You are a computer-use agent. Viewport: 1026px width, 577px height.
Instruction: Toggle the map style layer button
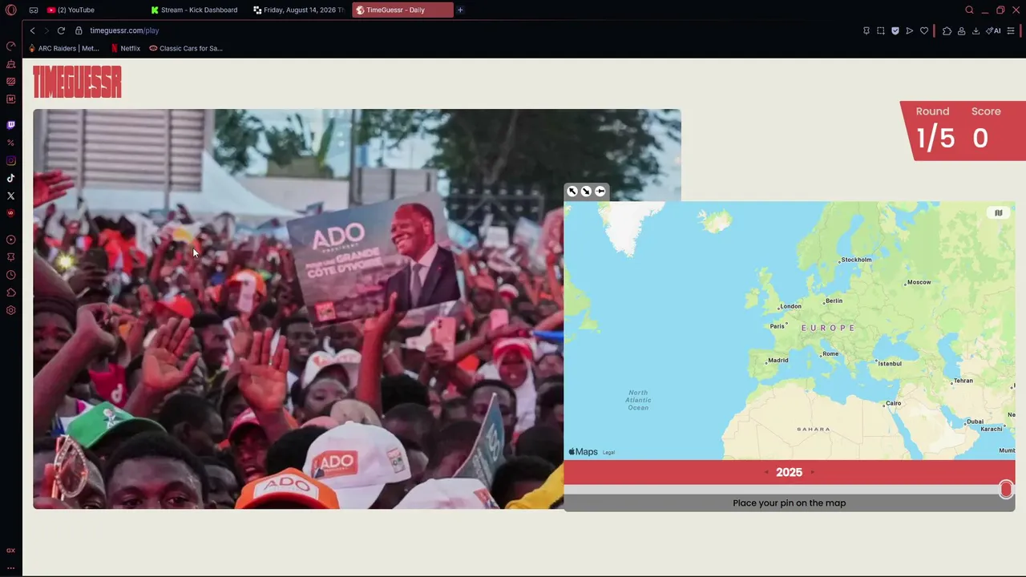click(998, 212)
